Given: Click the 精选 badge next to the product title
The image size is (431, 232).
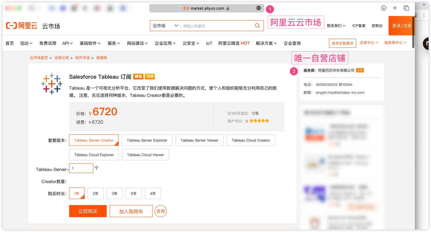Looking at the screenshot, I should coord(138,77).
